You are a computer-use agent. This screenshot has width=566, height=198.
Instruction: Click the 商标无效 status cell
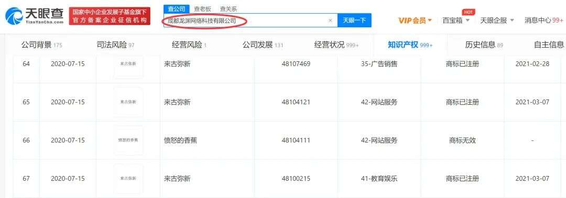[x=462, y=140]
